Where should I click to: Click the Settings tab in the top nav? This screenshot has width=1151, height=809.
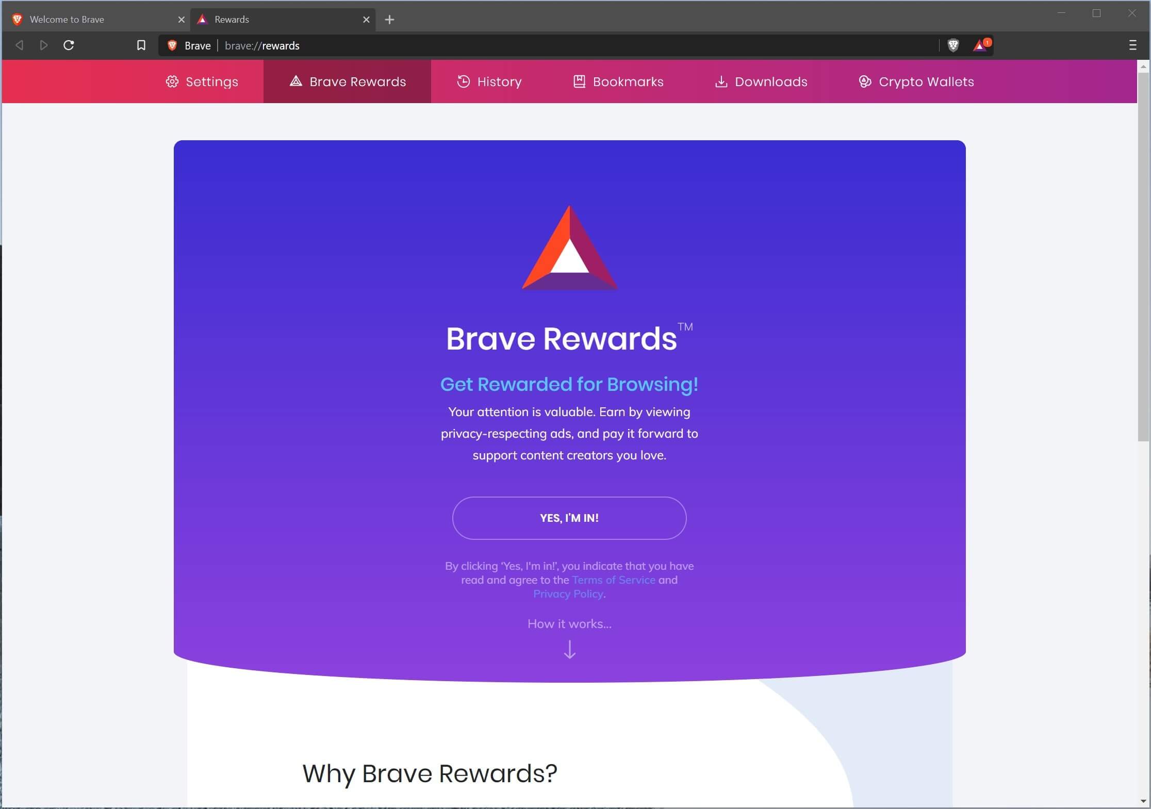click(201, 81)
